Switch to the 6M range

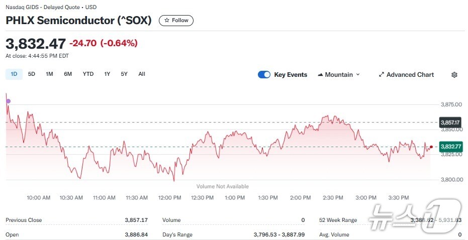click(68, 74)
